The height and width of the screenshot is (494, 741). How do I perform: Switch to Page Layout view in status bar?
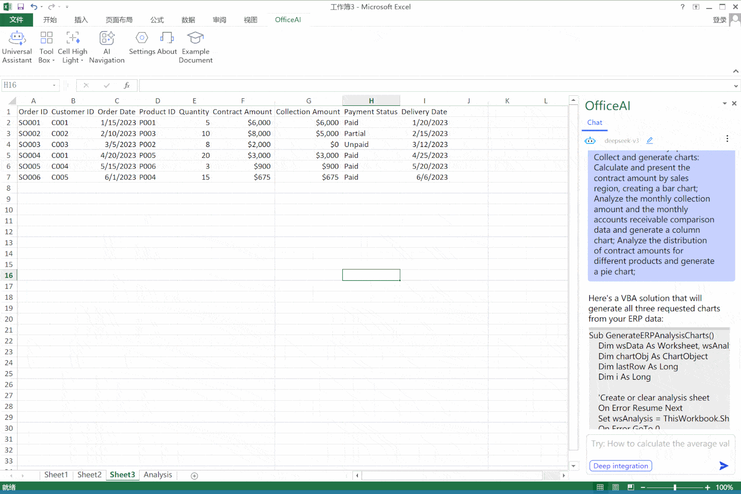(615, 487)
